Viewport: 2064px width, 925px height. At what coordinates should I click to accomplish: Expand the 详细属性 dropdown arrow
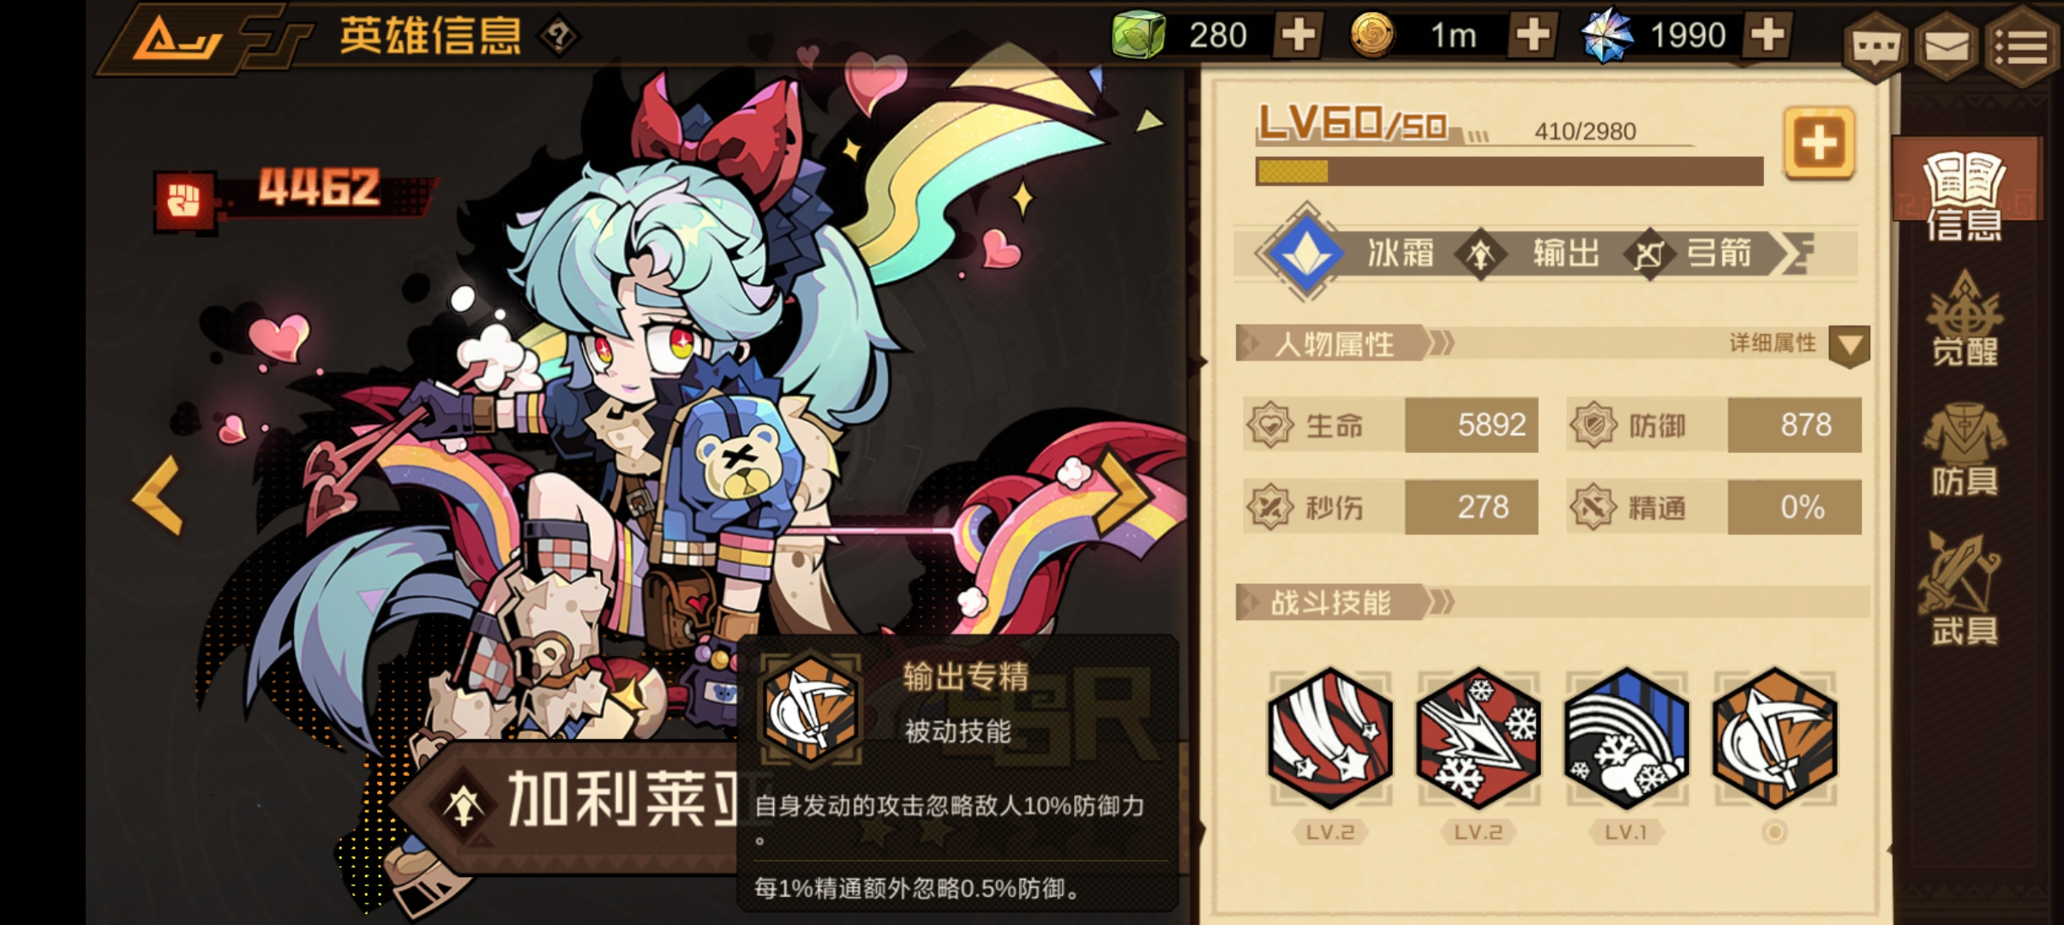coord(1849,346)
